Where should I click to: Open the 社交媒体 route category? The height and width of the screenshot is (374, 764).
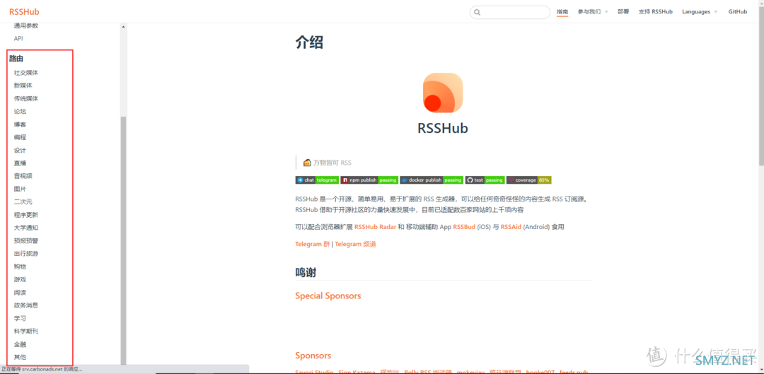point(26,73)
